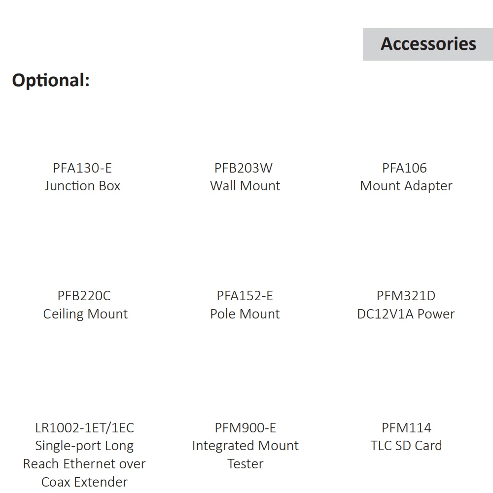Image resolution: width=493 pixels, height=493 pixels.
Task: Click the Ceiling Mount label
Action: (85, 314)
